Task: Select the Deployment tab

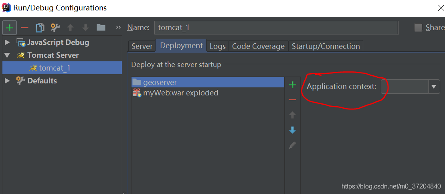Action: (181, 45)
